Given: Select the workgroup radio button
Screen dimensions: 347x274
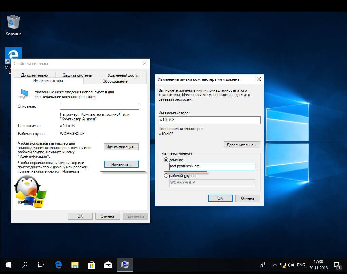Looking at the screenshot, I should click(x=166, y=176).
